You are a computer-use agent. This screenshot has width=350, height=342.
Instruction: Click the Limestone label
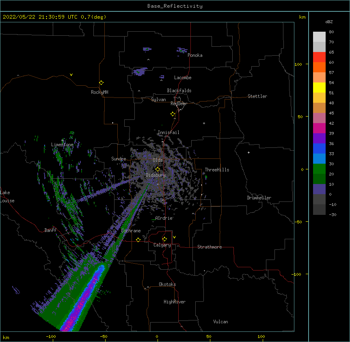point(62,145)
